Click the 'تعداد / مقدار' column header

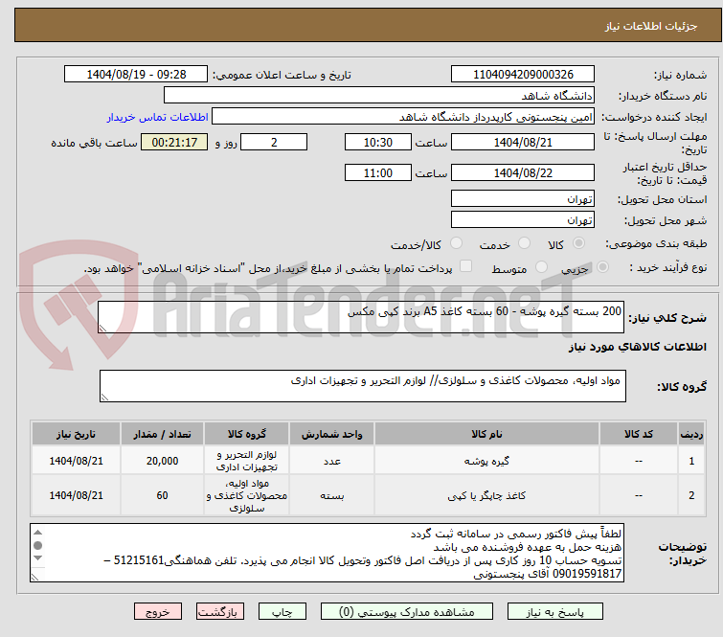pos(162,434)
